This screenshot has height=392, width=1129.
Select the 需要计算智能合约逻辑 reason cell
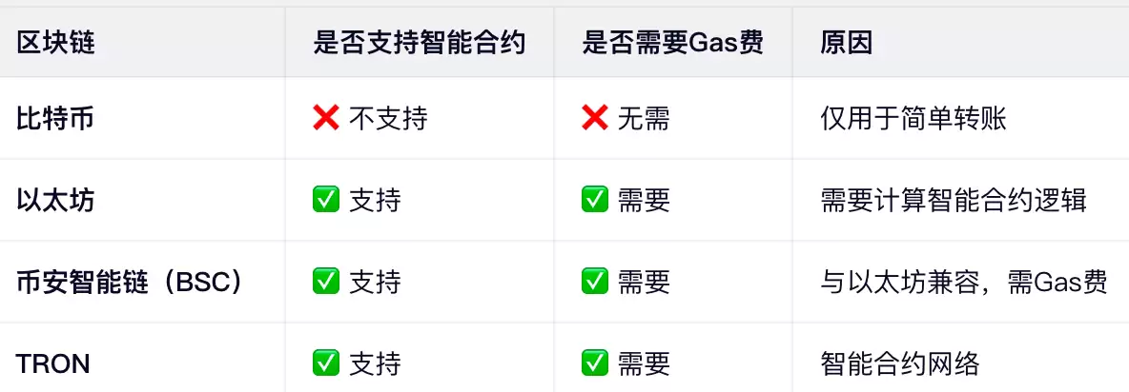pyautogui.click(x=953, y=200)
